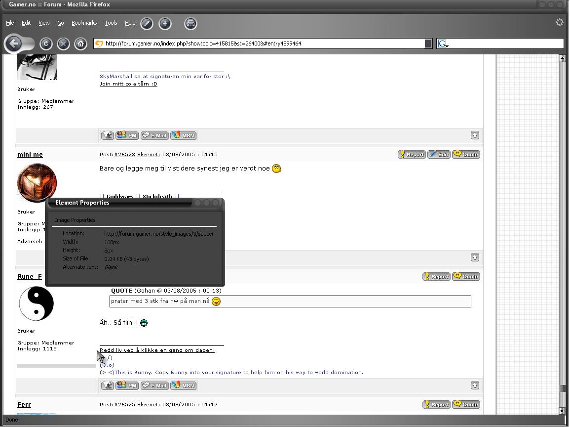Click the Google search engine icon
Viewport: 570px width, 427px height.
pyautogui.click(x=443, y=43)
